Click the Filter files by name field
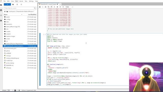 point(20,8)
